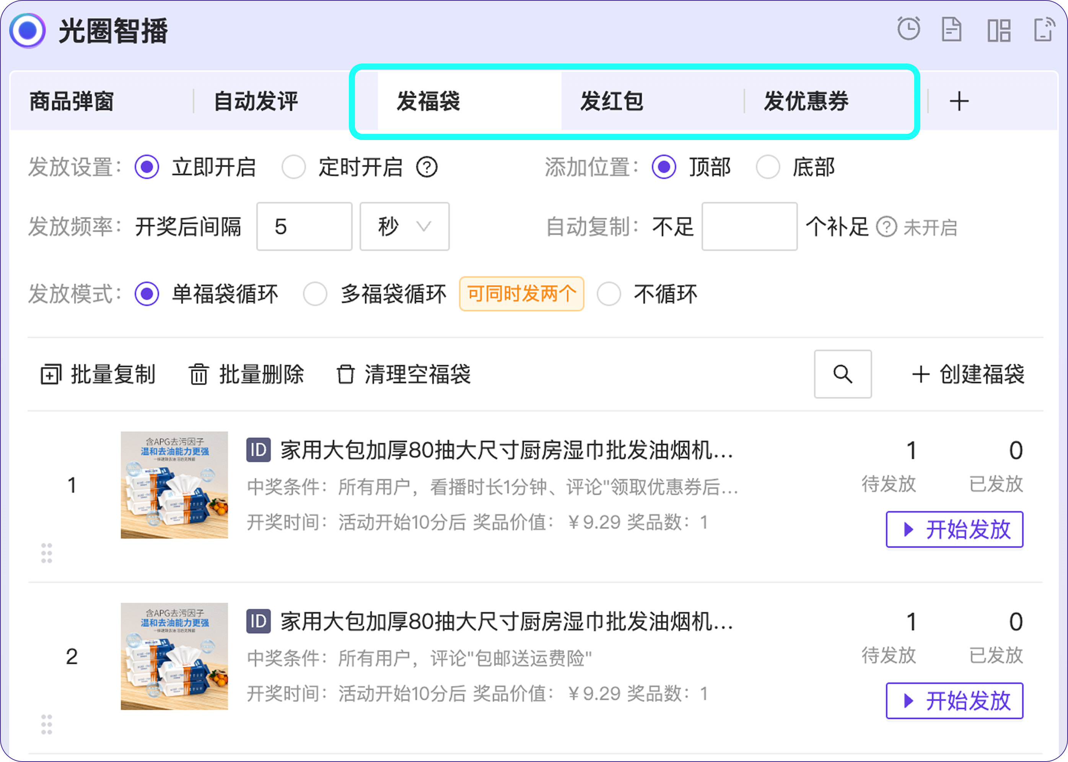Choose 多福袋循环 distribution mode
This screenshot has height=762, width=1068.
pyautogui.click(x=315, y=294)
